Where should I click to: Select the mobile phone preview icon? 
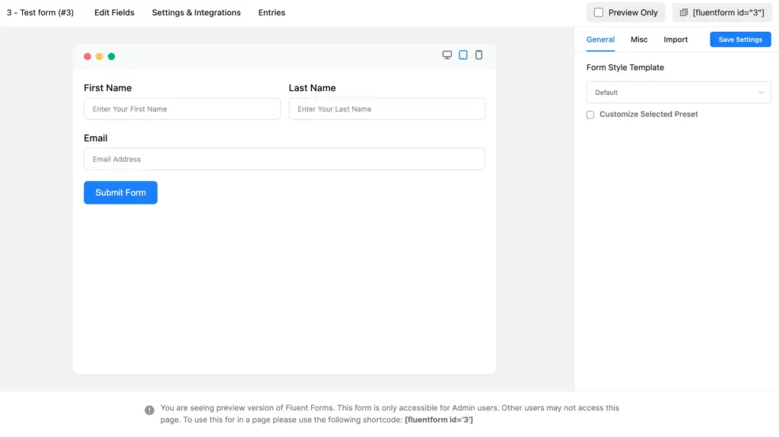click(479, 55)
